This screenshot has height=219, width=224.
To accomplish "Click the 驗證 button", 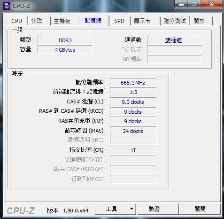I will click(x=158, y=209).
